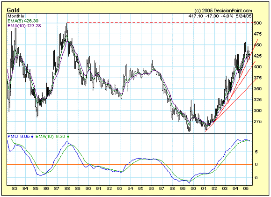271x197 pixels.
Task: Click the 500 price axis label
Action: (258, 23)
